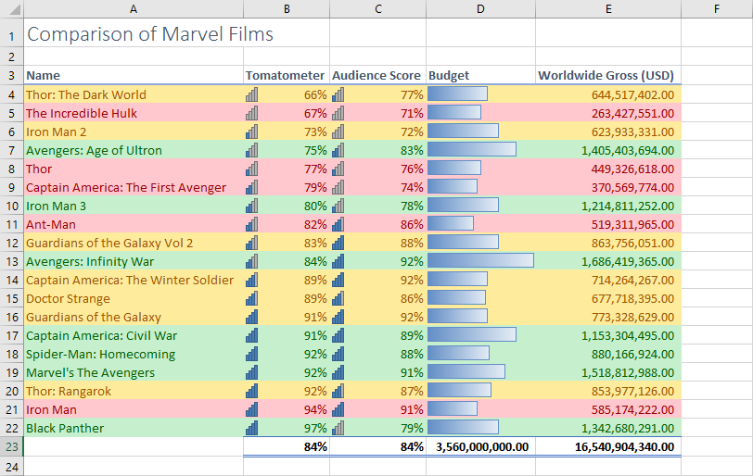Select column E header
The width and height of the screenshot is (753, 476).
pos(608,8)
